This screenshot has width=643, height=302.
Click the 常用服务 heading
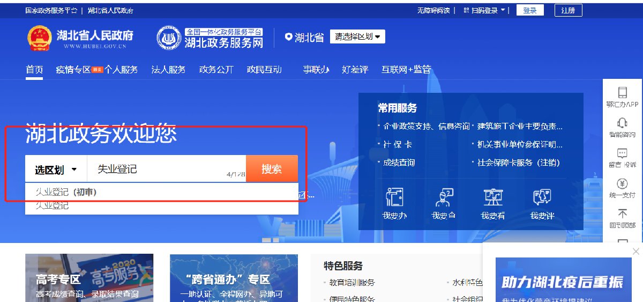tap(397, 108)
